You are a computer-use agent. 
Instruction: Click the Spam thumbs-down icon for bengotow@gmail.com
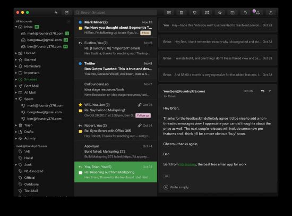pyautogui.click(x=23, y=112)
